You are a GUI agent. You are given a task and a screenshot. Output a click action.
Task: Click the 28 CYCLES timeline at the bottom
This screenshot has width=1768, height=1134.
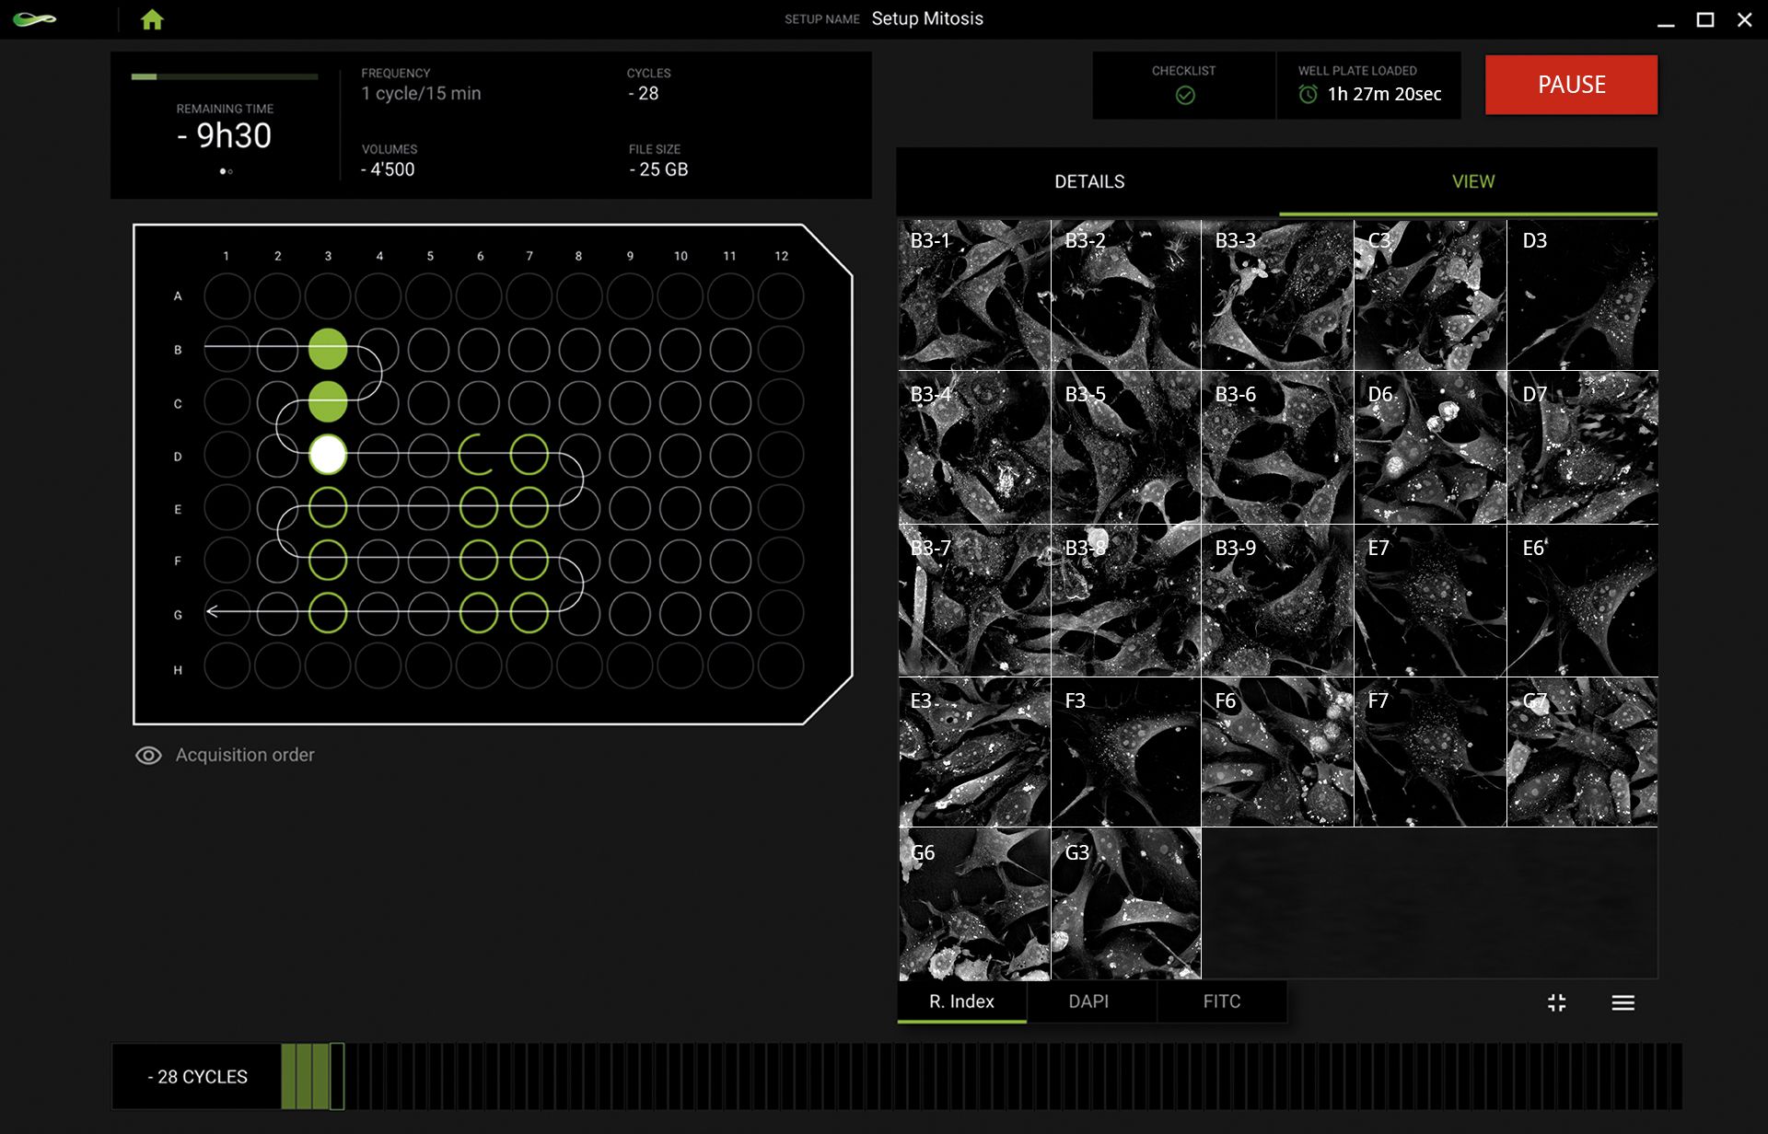click(196, 1075)
